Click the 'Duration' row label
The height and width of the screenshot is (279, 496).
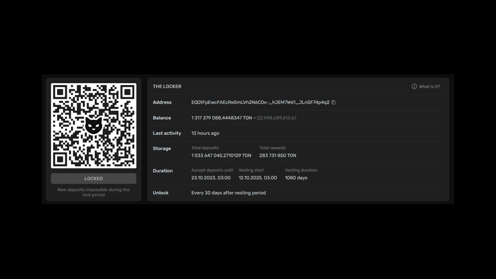click(x=163, y=171)
